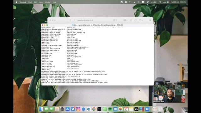Open Messages from the Dock
This screenshot has width=201, height=113.
click(x=46, y=109)
